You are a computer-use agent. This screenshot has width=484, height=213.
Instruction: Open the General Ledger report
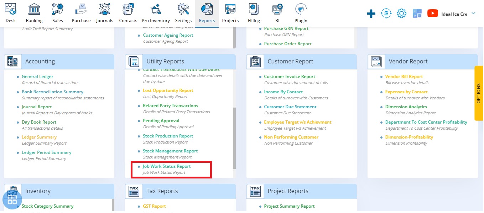click(x=37, y=77)
